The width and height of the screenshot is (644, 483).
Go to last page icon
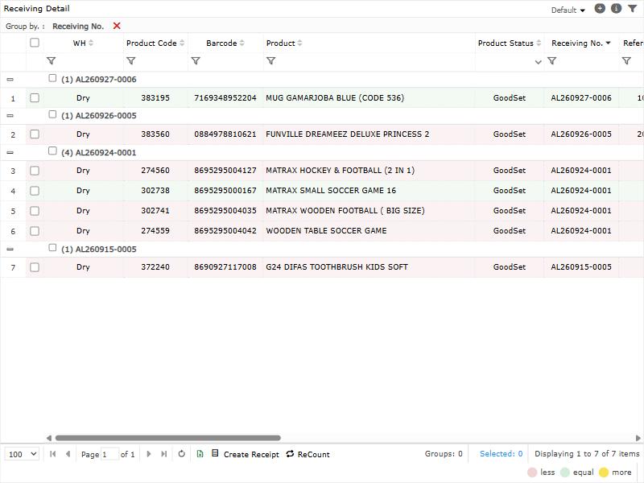(164, 454)
